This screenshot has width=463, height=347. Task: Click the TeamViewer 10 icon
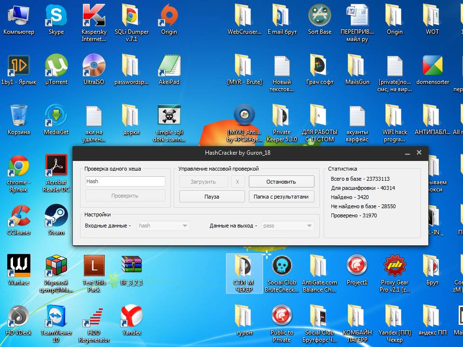pos(56,317)
